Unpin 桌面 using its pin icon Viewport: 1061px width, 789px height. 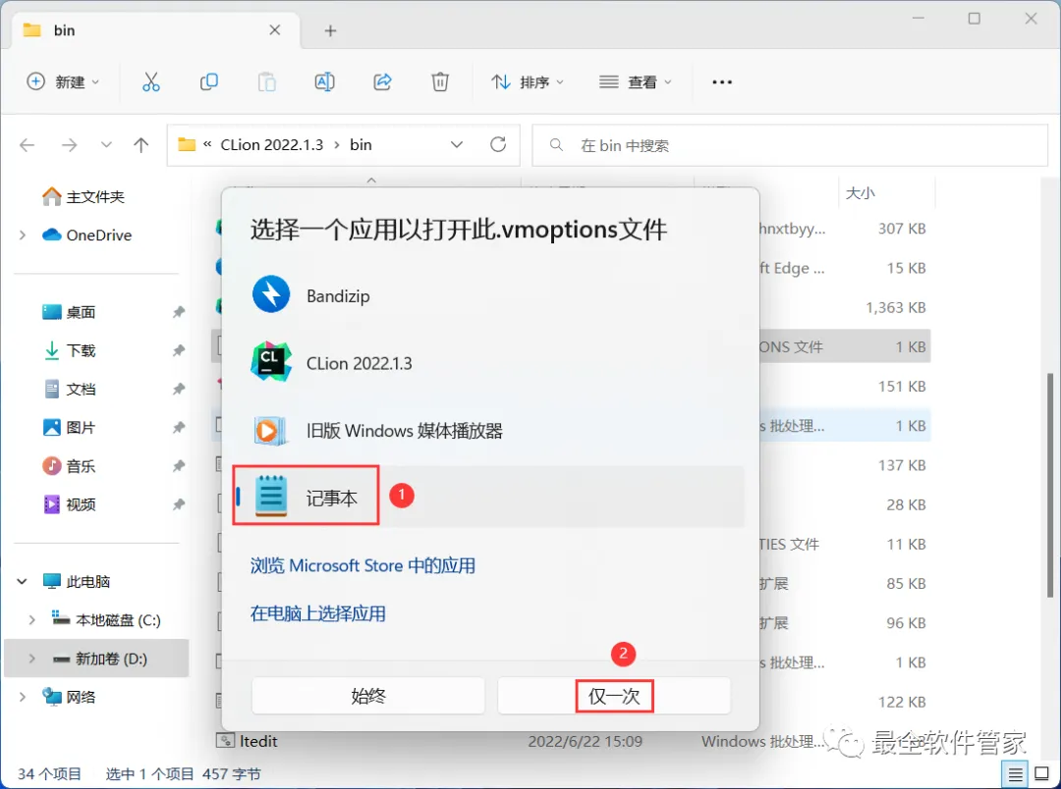pos(178,312)
